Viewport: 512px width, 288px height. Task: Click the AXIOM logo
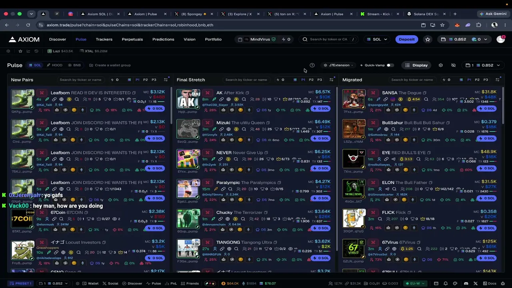(24, 39)
